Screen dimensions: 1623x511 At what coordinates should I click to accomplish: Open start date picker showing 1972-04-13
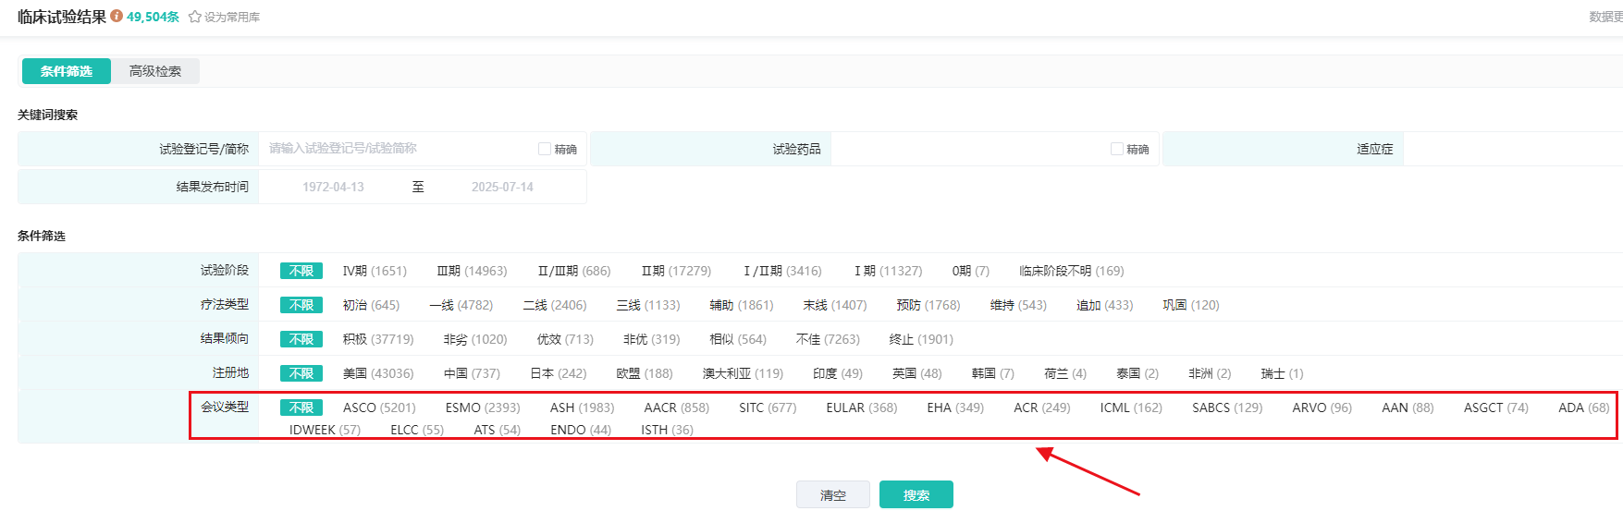pyautogui.click(x=333, y=187)
